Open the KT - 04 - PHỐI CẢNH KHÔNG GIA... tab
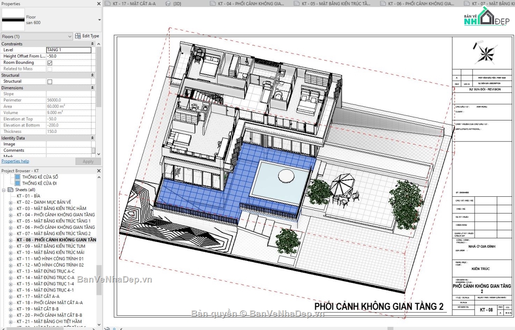Image resolution: width=515 pixels, height=330 pixels. [247, 3]
